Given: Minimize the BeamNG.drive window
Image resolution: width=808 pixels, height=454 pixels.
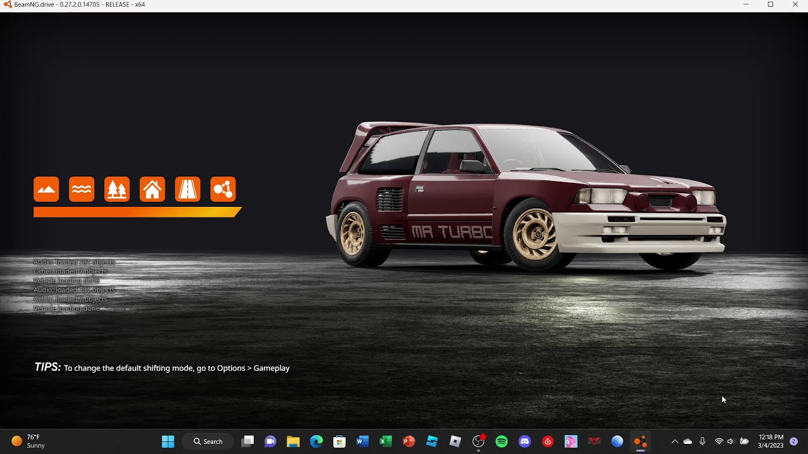Looking at the screenshot, I should [746, 4].
